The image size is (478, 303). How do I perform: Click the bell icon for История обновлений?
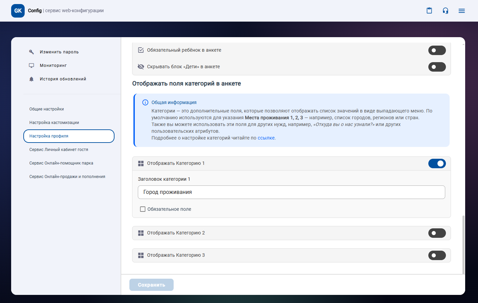click(31, 79)
